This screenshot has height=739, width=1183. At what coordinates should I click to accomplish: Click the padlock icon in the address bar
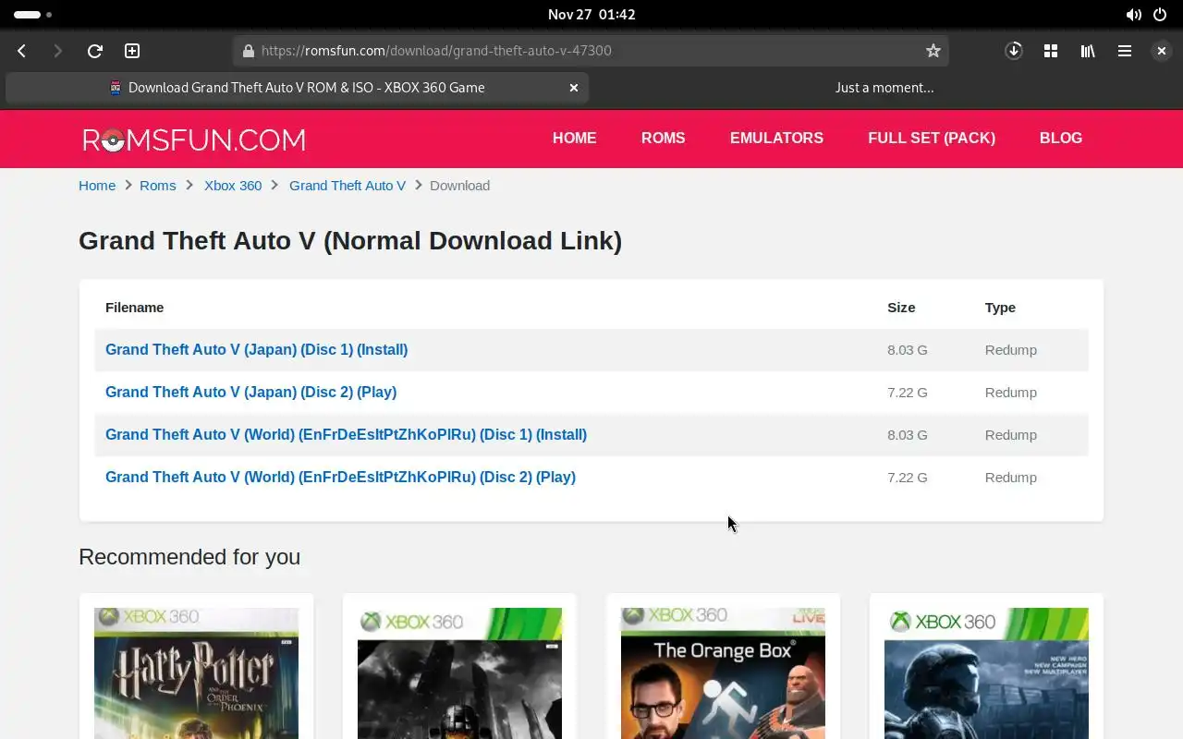coord(248,51)
